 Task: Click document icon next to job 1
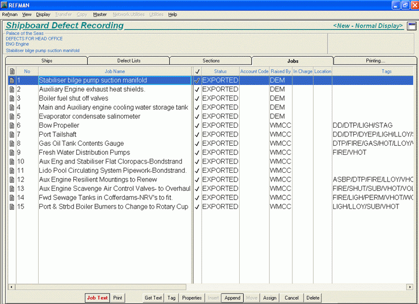click(x=12, y=80)
